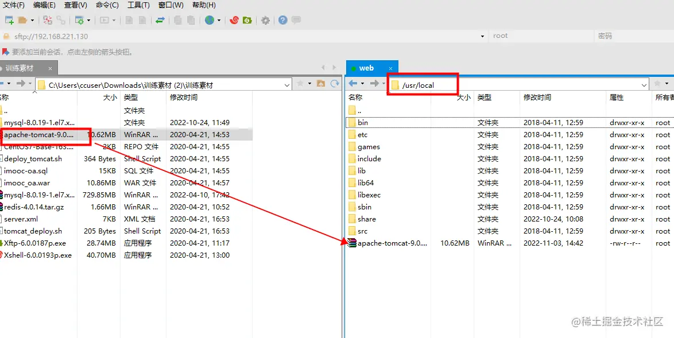Viewport: 674px width, 338px height.
Task: Click the sftp host address field
Action: (245, 37)
